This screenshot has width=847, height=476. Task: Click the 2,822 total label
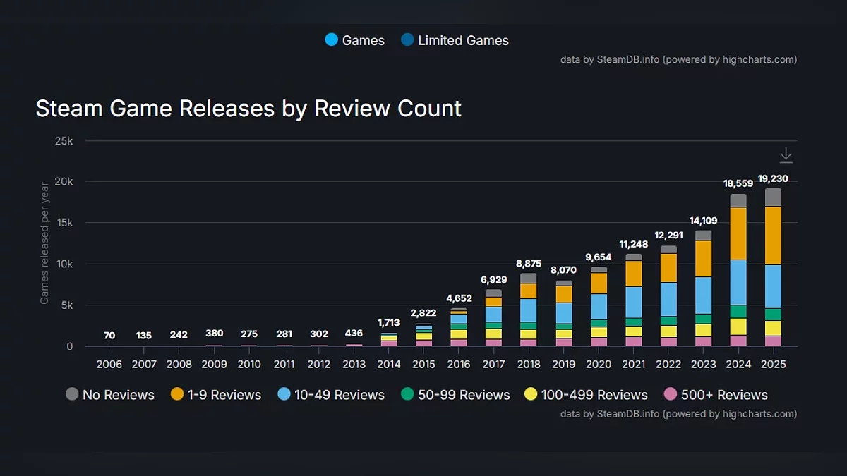point(424,313)
